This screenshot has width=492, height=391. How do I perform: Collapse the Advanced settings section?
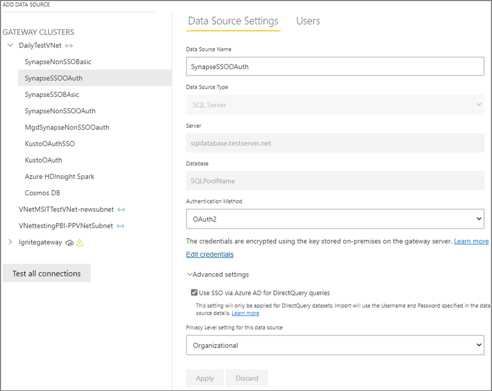tap(189, 274)
